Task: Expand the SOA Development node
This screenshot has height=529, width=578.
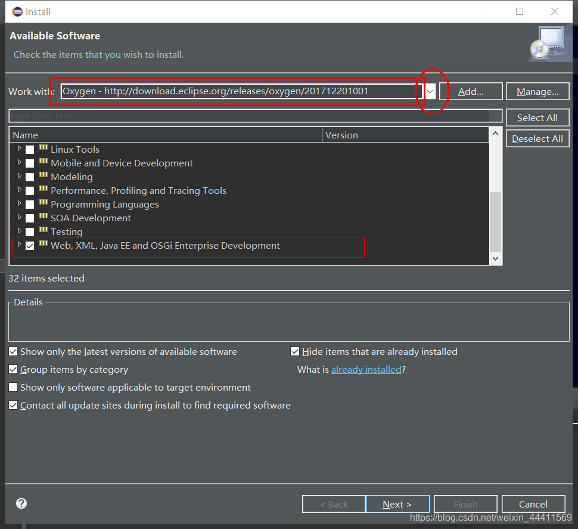Action: [x=20, y=216]
